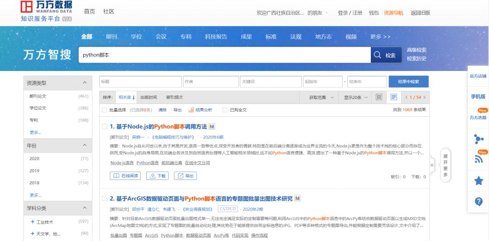Open 官方店铺 in right sidebar
The image size is (489, 241).
pyautogui.click(x=478, y=76)
